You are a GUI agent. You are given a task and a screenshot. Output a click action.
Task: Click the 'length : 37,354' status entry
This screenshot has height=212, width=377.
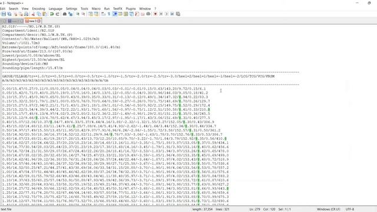pyautogui.click(x=202, y=210)
